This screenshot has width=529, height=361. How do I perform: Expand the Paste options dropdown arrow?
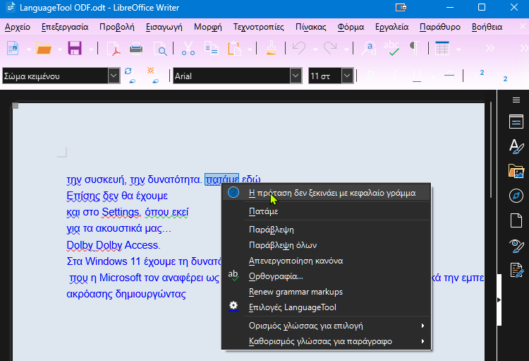250,49
